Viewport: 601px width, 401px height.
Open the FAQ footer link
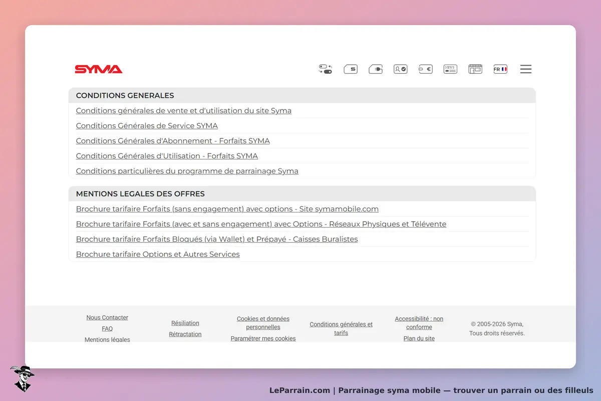[x=107, y=329]
